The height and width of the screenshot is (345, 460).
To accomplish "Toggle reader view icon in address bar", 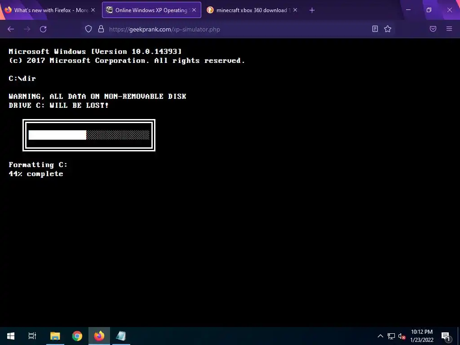I will [x=375, y=29].
